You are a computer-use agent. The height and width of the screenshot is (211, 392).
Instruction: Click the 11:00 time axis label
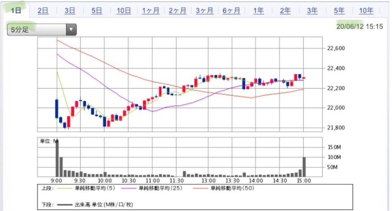point(152,180)
